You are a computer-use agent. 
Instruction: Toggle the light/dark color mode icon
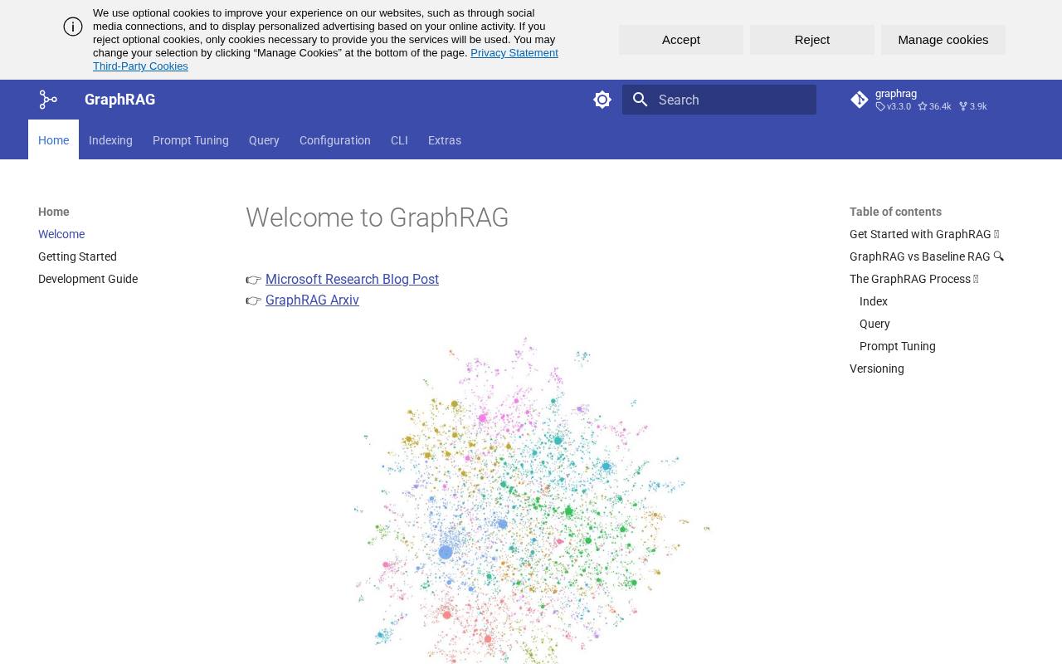coord(602,100)
